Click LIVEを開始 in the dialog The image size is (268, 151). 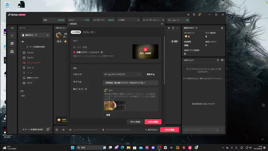click(x=153, y=122)
